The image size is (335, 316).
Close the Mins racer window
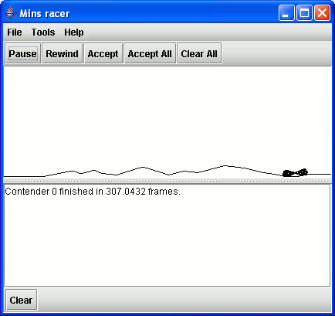322,13
